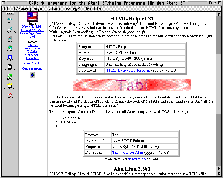223x178 pixels.
Task: Click the window close box
Action: coord(4,3)
